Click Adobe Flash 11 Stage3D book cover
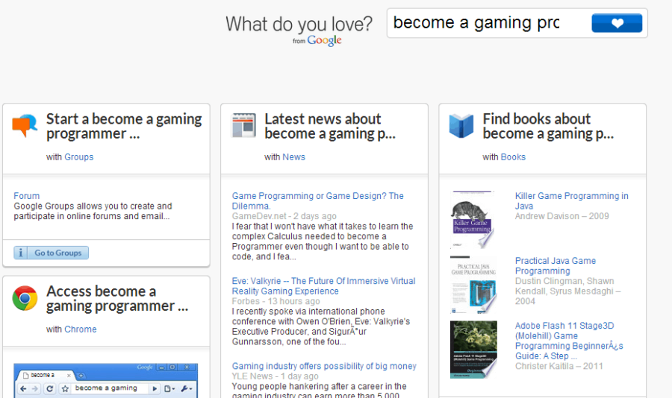Screen dimensions: 672x398 point(473,349)
